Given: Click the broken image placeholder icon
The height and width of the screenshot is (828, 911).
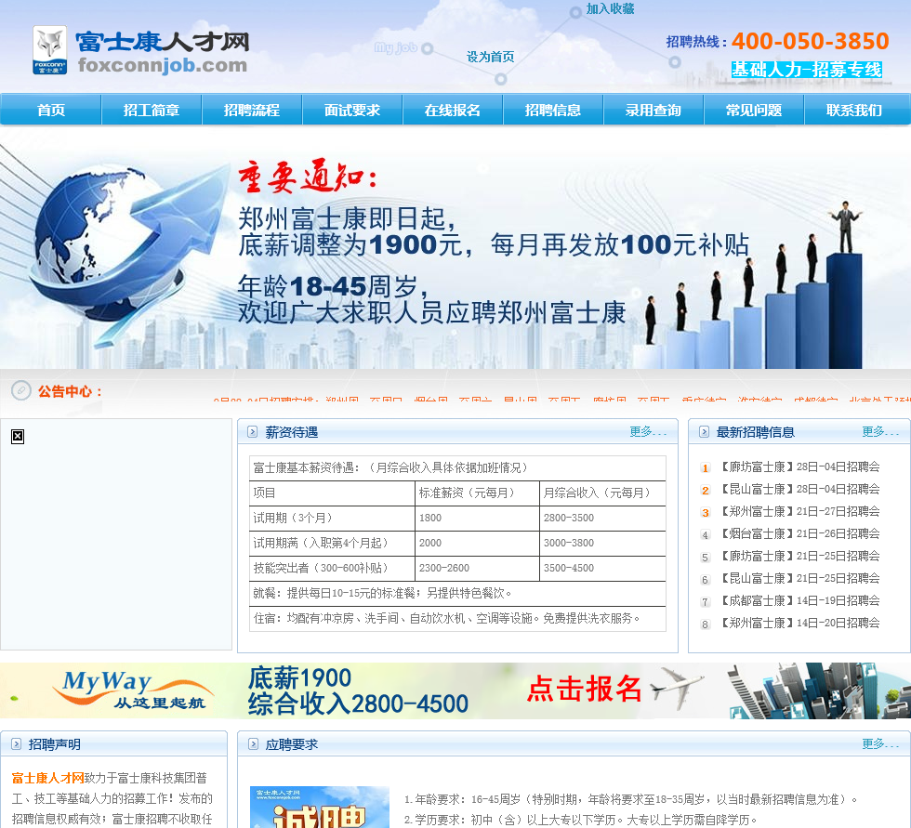Looking at the screenshot, I should 18,437.
